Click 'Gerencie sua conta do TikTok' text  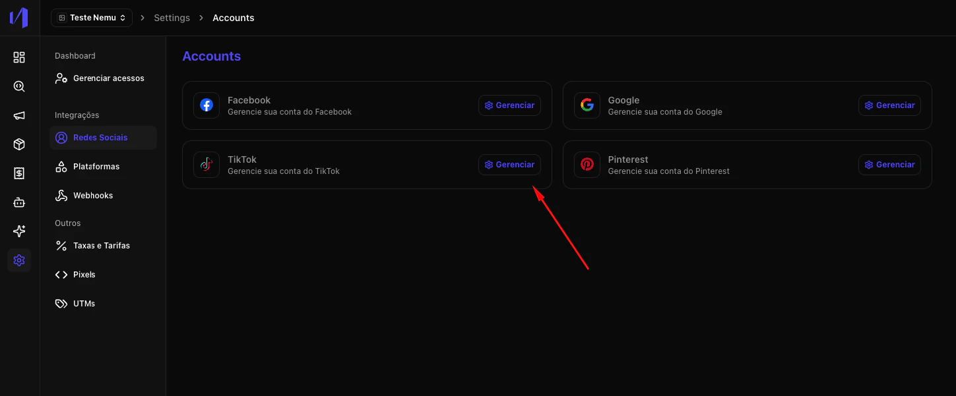click(284, 171)
